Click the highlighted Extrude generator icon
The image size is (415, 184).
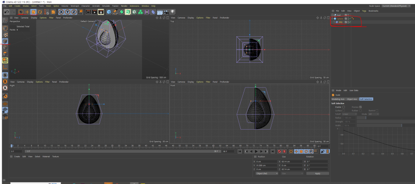coord(128,12)
